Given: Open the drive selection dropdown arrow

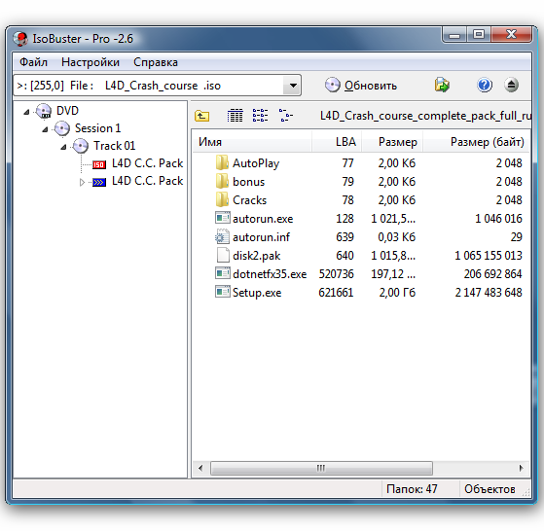Looking at the screenshot, I should pos(293,86).
